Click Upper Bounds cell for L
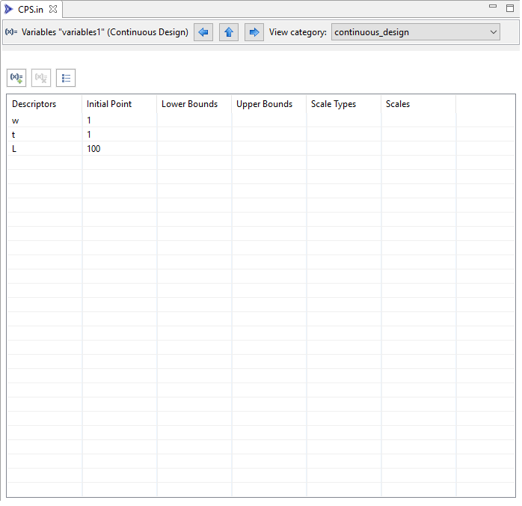The height and width of the screenshot is (506, 522). point(269,148)
